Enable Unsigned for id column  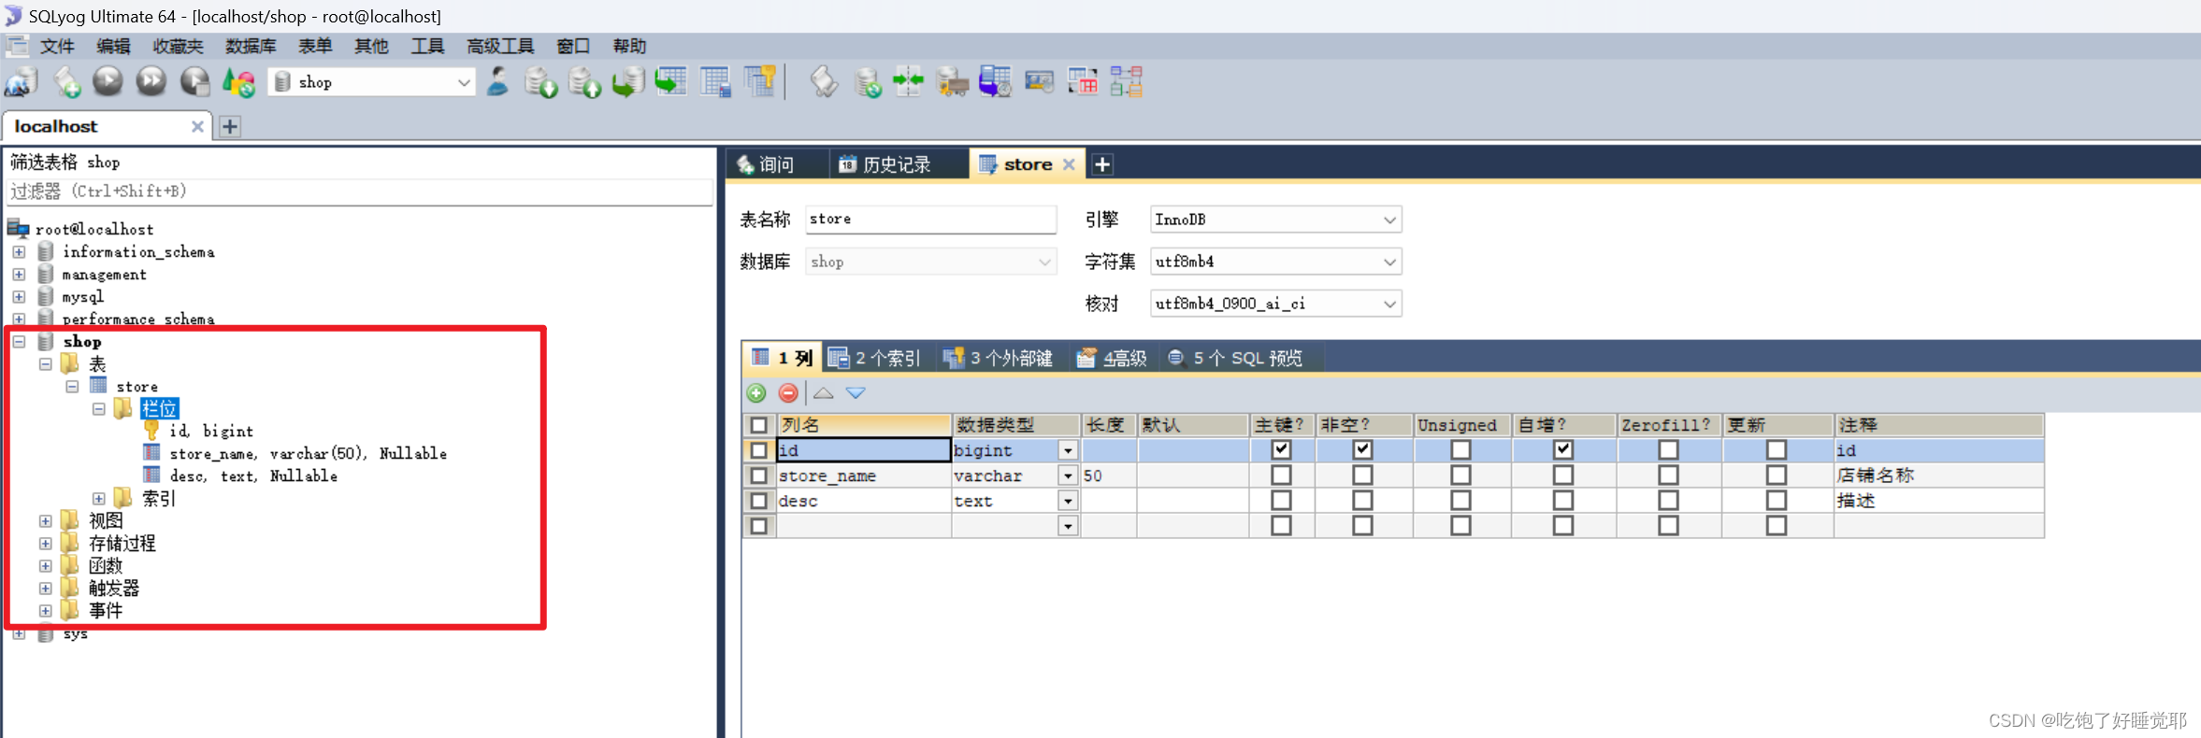1460,449
